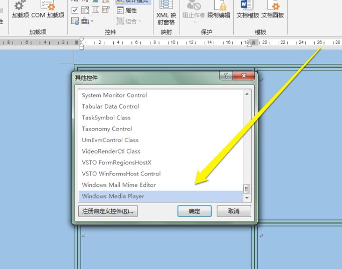This screenshot has height=269, width=342.
Task: Click the list scroll down arrow
Action: point(247,198)
